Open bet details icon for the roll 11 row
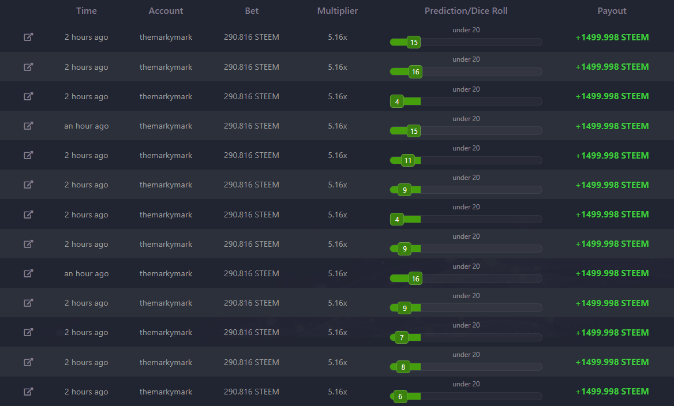 (28, 155)
